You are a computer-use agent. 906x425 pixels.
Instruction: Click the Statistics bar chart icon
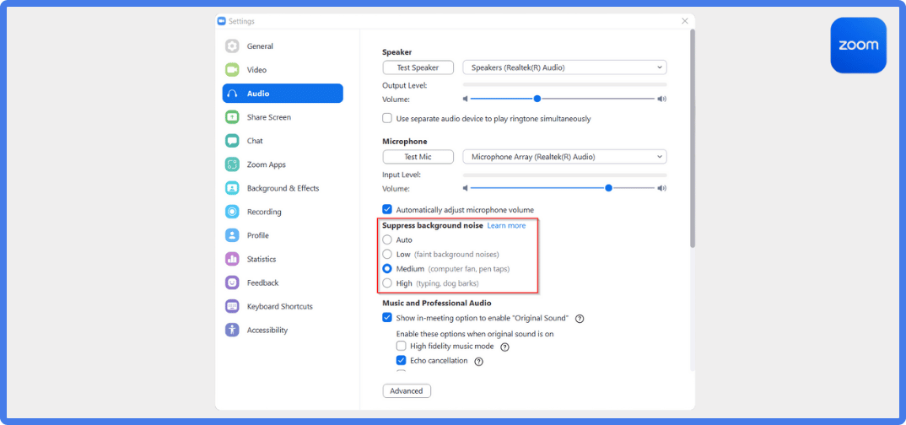pyautogui.click(x=232, y=259)
